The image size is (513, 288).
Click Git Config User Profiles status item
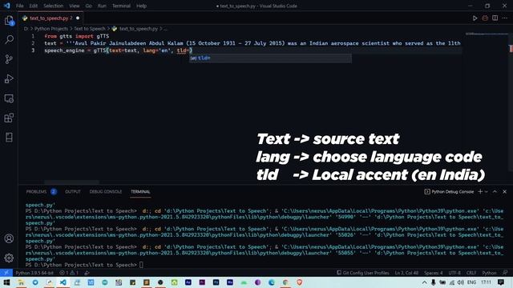(x=363, y=273)
